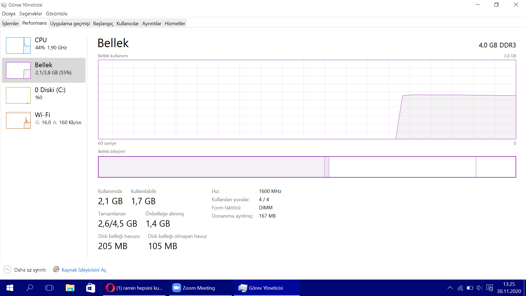Go to the Hizmetler tab

pos(175,24)
